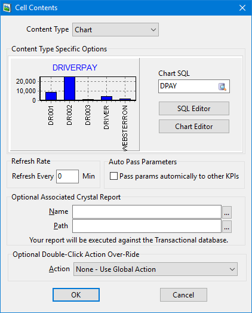Click the tall blue DR002 bar
252x313 pixels.
point(69,88)
